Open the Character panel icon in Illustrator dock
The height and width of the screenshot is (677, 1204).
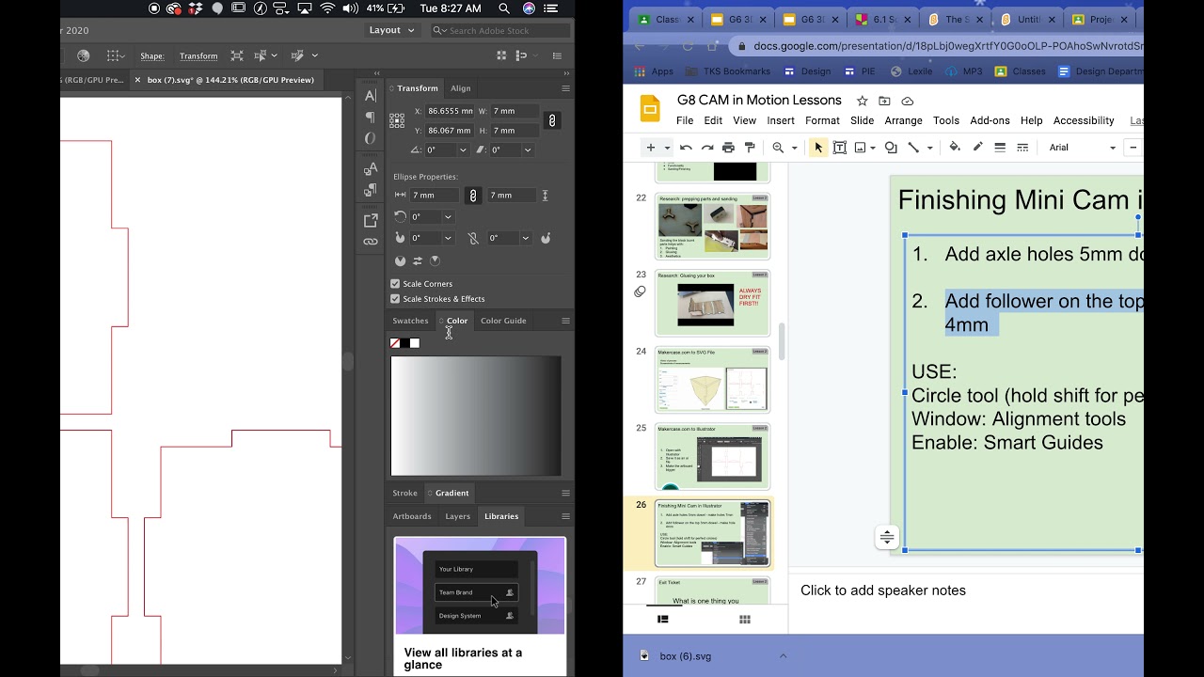(371, 95)
